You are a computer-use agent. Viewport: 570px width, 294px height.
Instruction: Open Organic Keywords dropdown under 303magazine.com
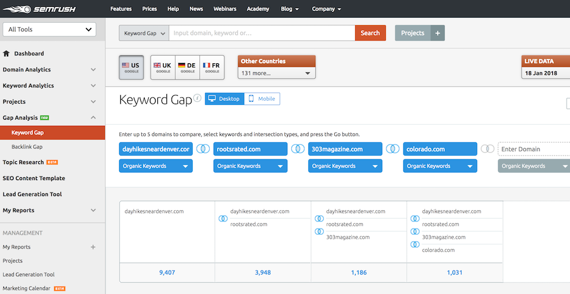tap(345, 166)
